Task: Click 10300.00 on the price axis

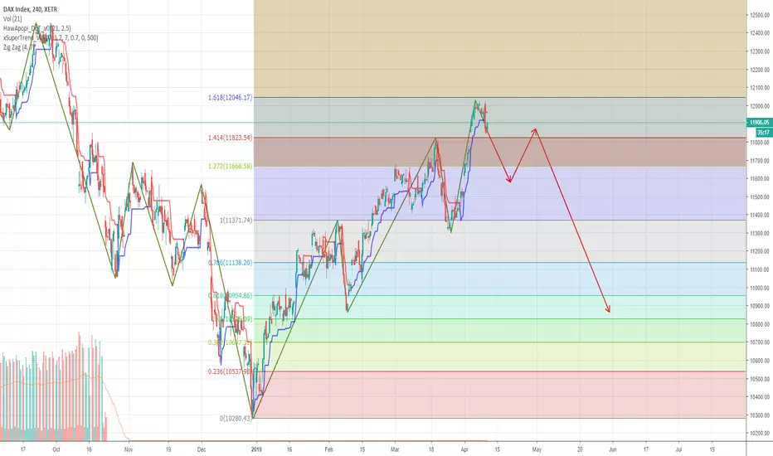Action: click(760, 415)
